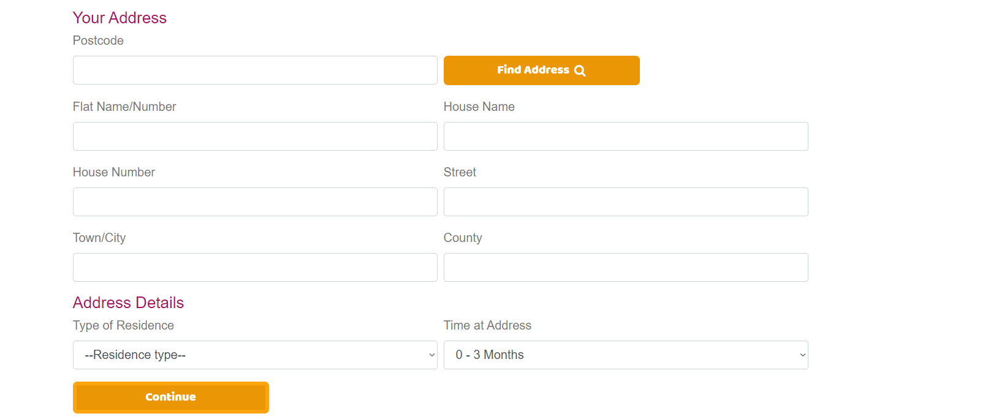Screen dimensions: 988x419
Task: Select the County input field
Action: (x=625, y=267)
